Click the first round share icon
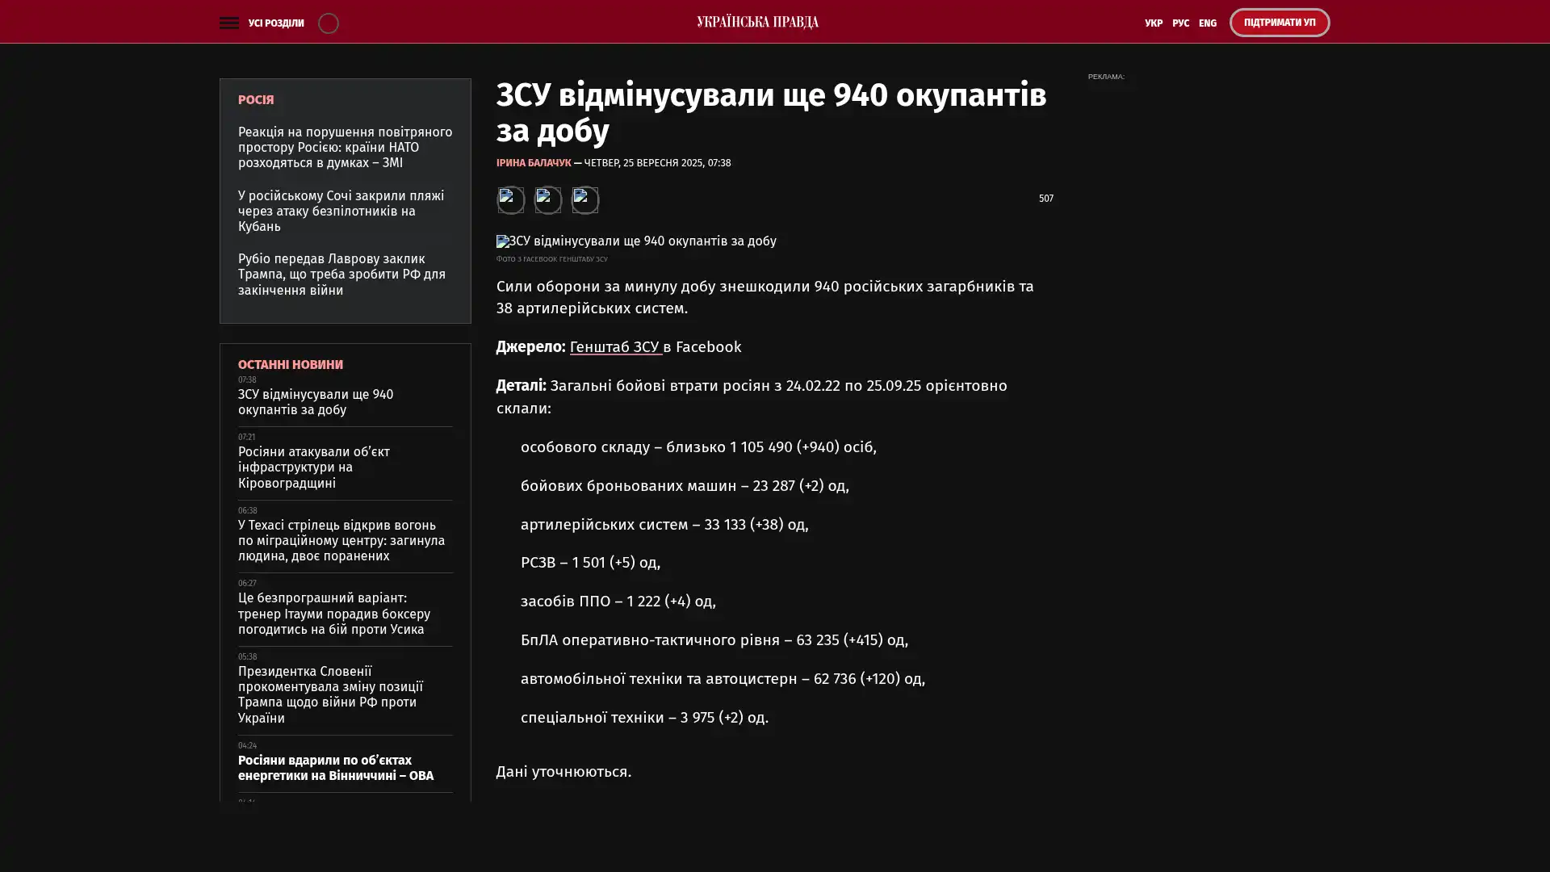This screenshot has height=872, width=1550. pos(510,199)
